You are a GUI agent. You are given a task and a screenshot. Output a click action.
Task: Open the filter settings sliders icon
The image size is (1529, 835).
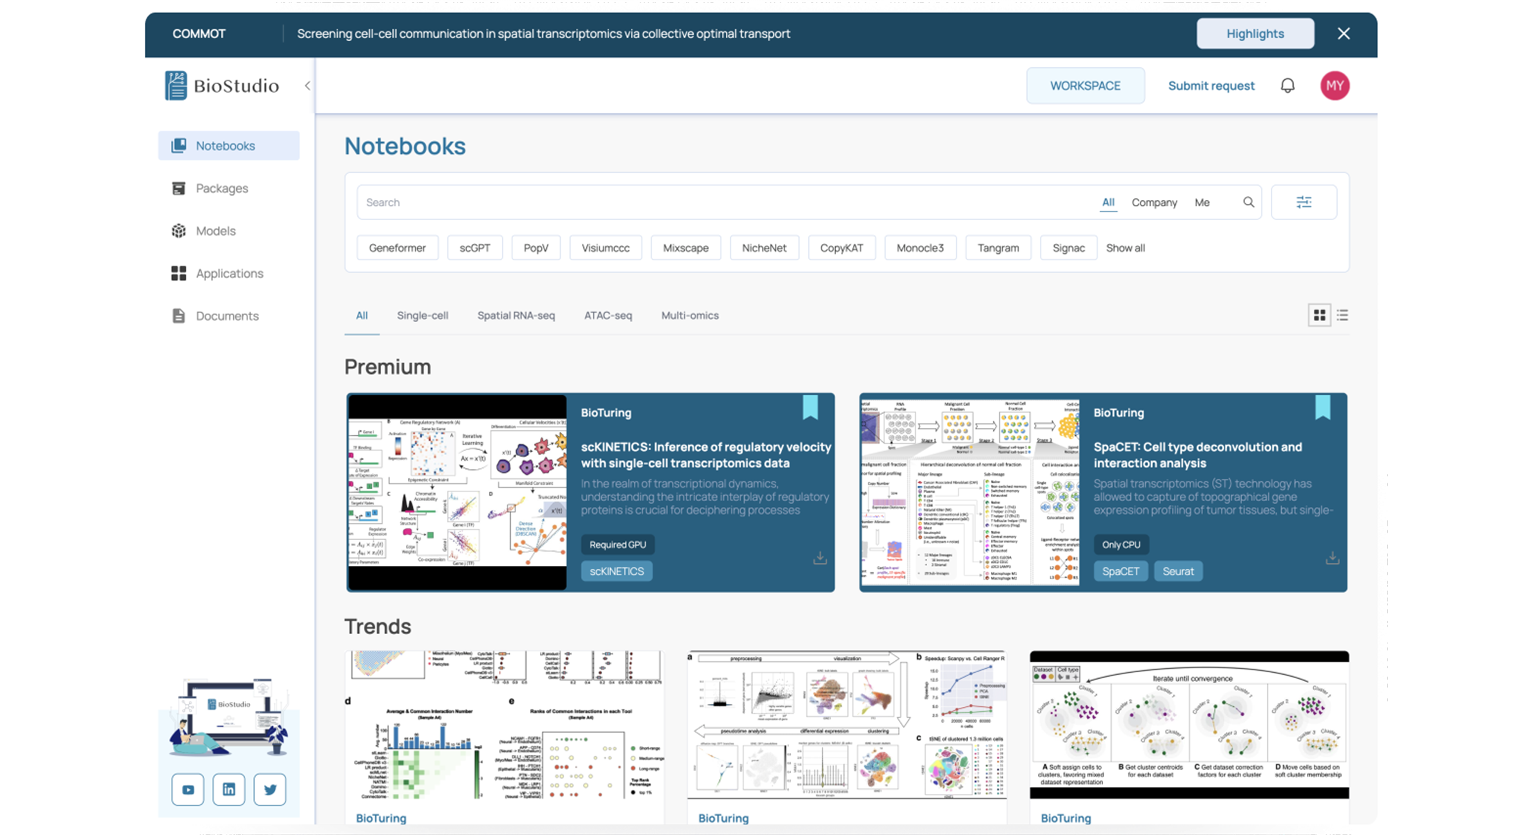pyautogui.click(x=1304, y=202)
